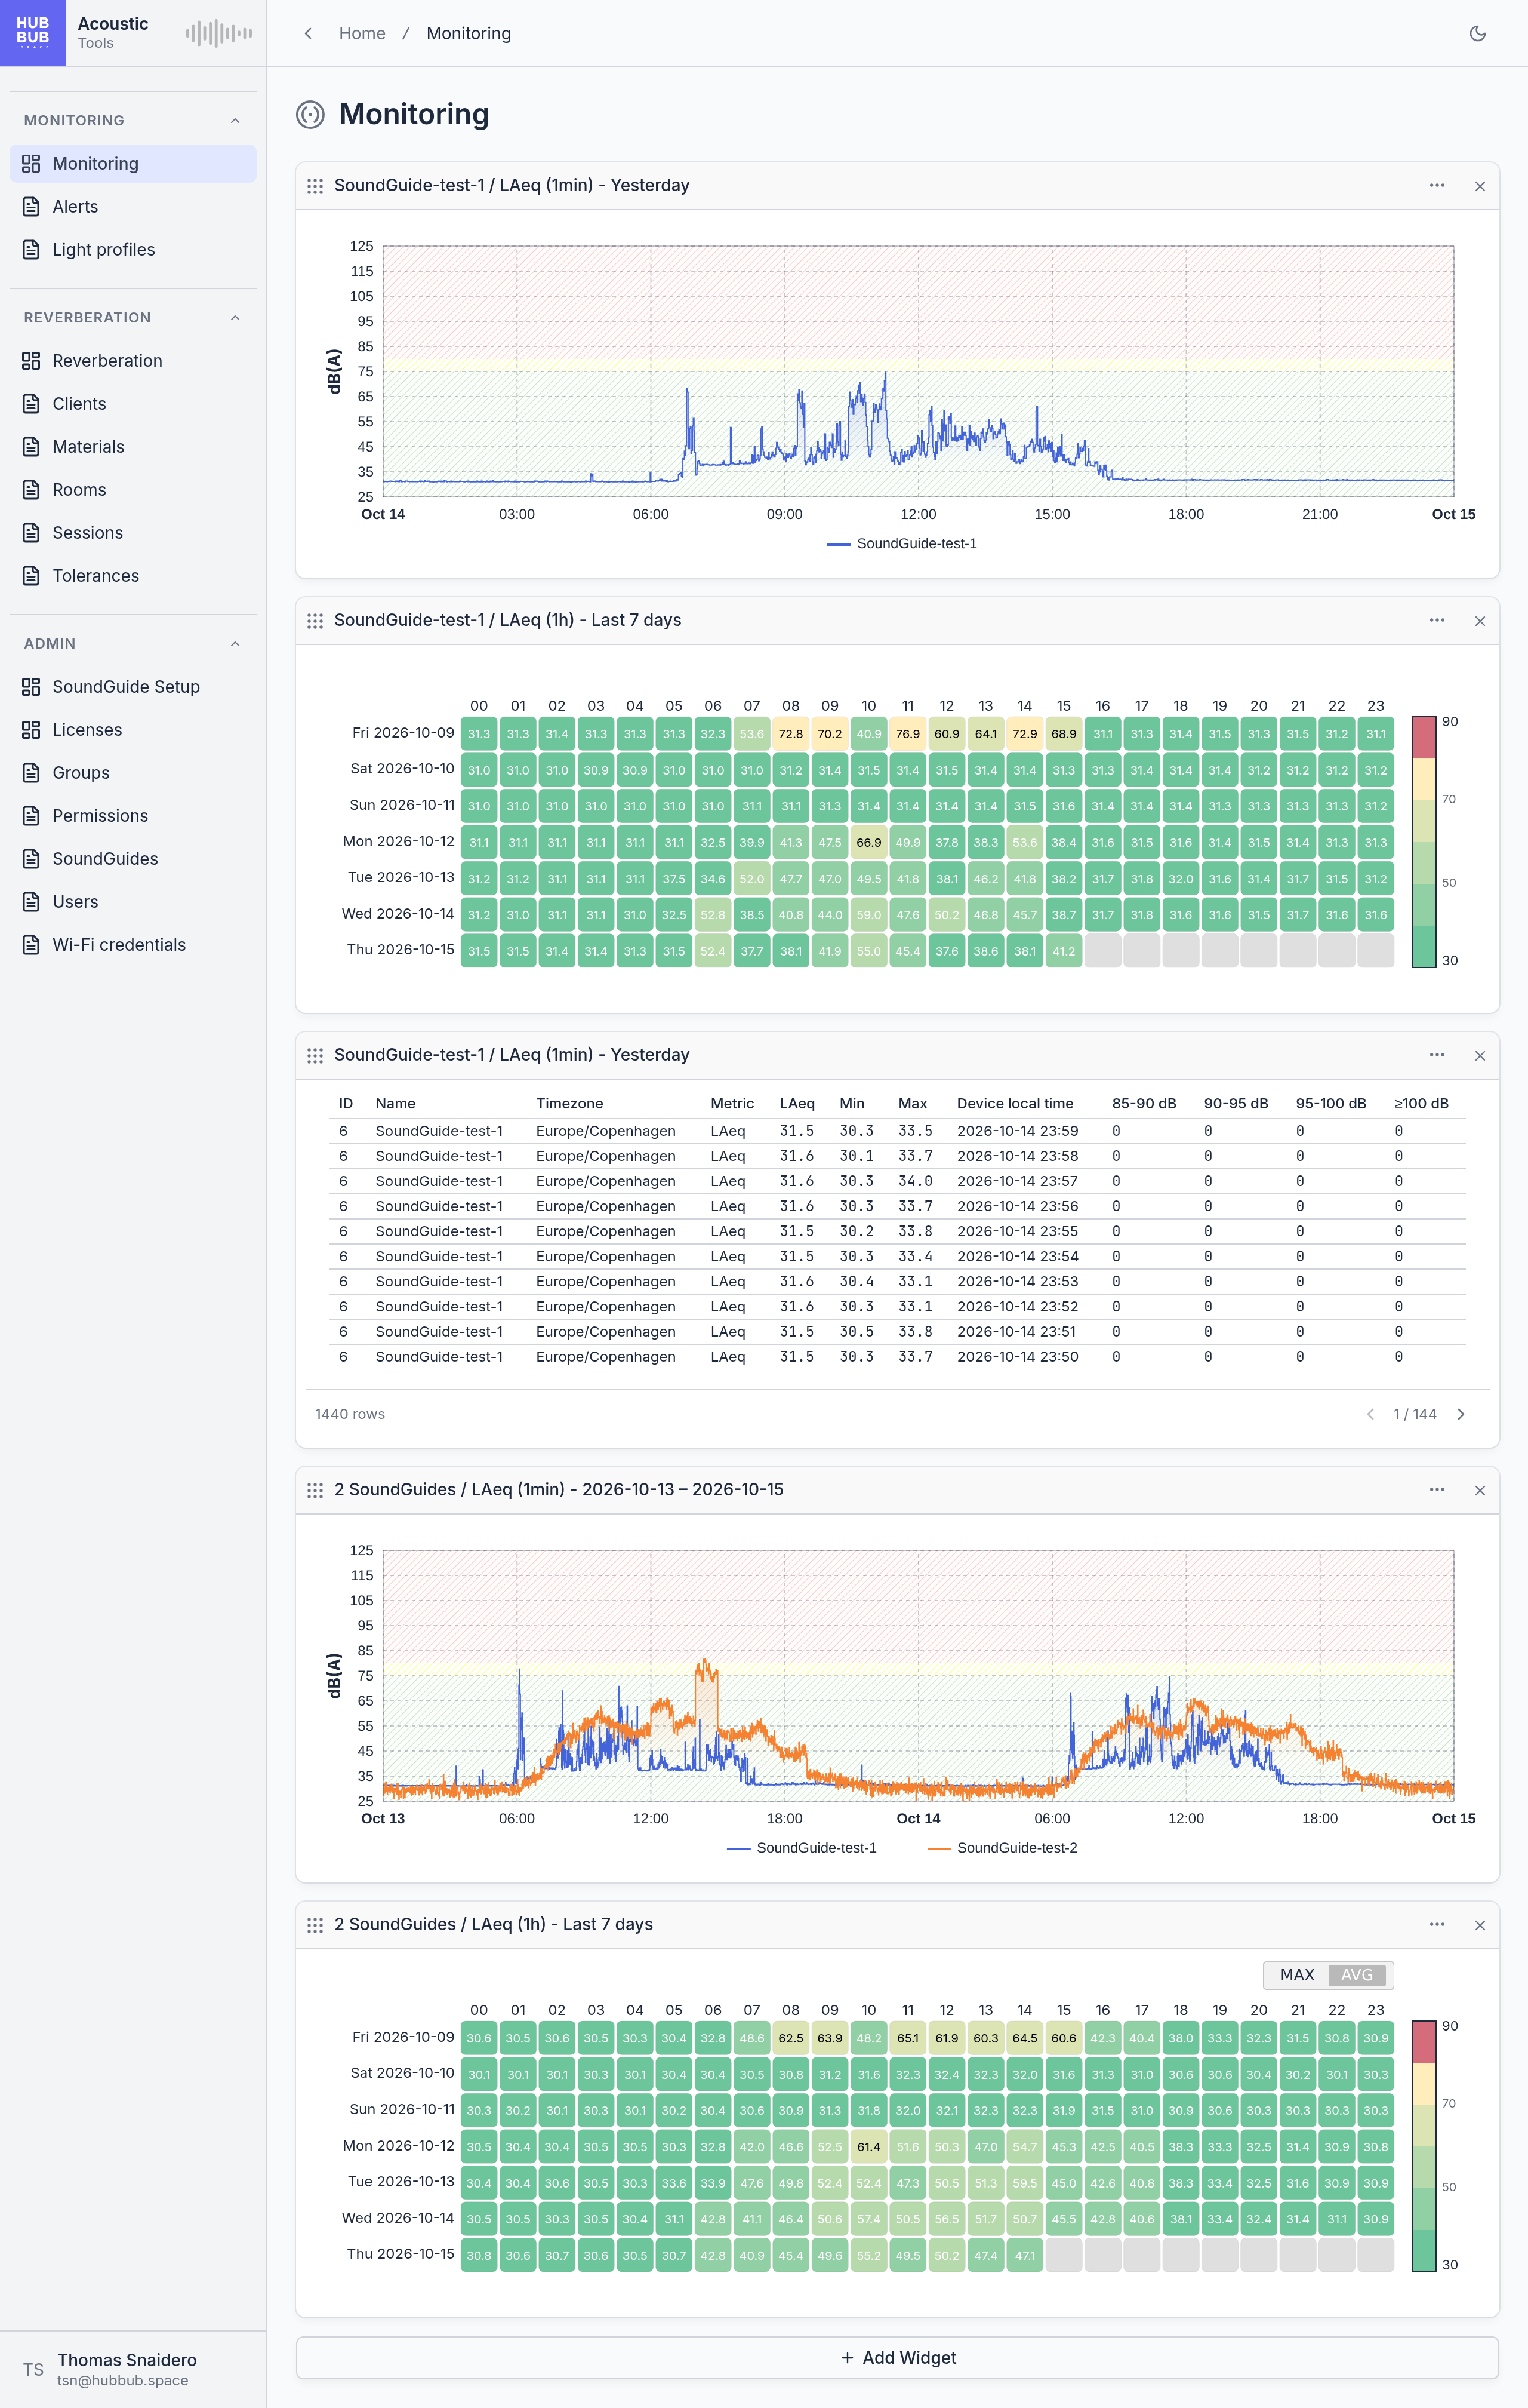The width and height of the screenshot is (1528, 2408).
Task: Click the Permissions document icon
Action: coord(31,816)
